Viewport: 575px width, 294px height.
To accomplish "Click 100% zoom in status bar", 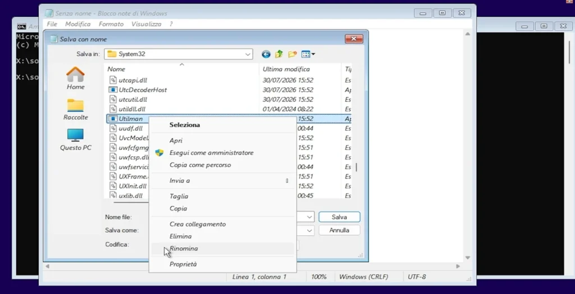I will click(x=319, y=277).
